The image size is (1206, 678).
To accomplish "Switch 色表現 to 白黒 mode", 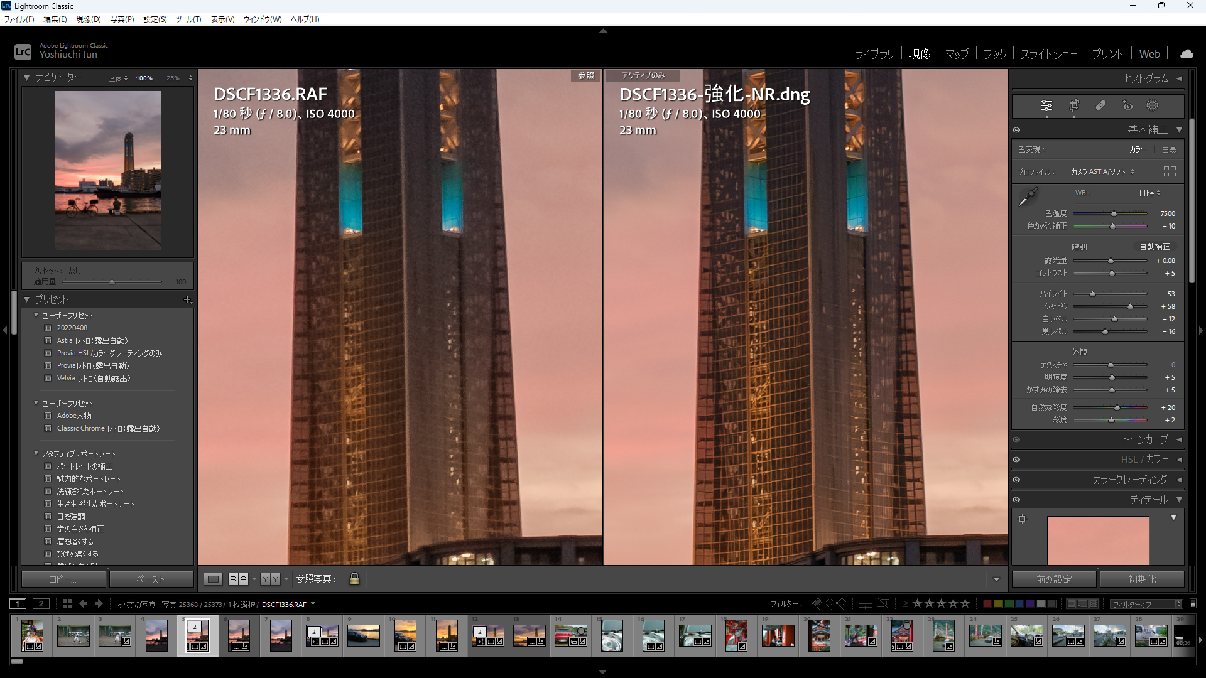I will pyautogui.click(x=1168, y=149).
